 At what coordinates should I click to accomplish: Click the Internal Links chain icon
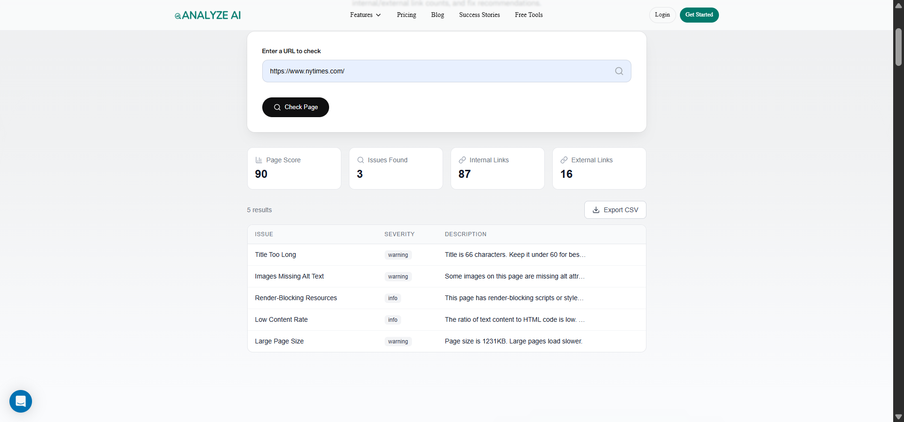[x=462, y=160]
